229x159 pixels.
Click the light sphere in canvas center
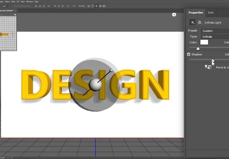point(95,85)
